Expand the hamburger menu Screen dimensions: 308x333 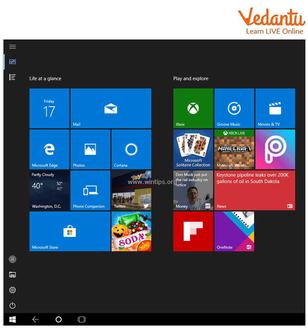[12, 47]
